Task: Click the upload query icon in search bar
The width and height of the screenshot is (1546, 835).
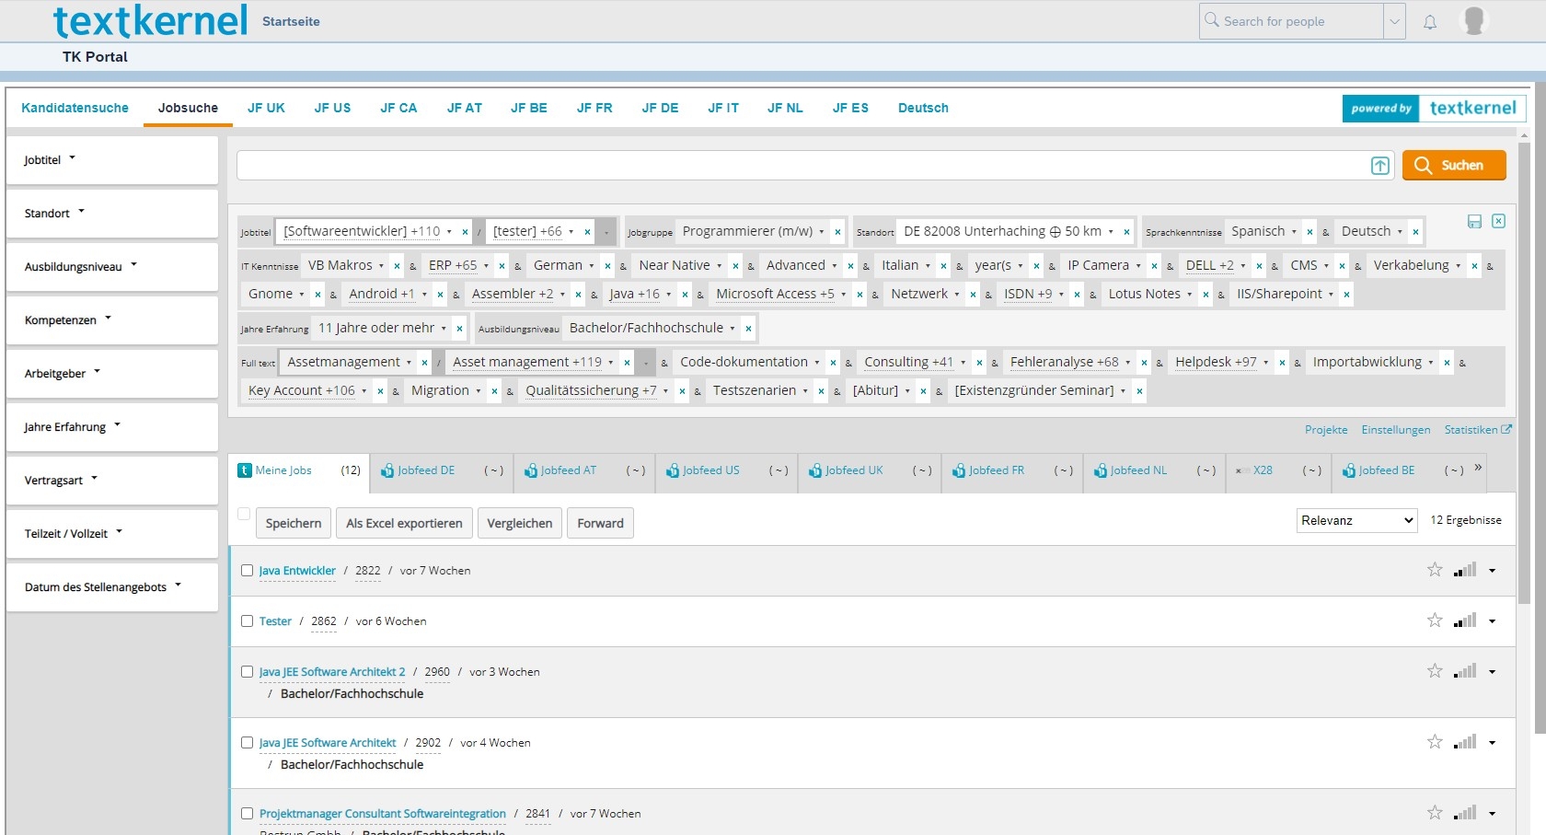Action: [x=1380, y=166]
